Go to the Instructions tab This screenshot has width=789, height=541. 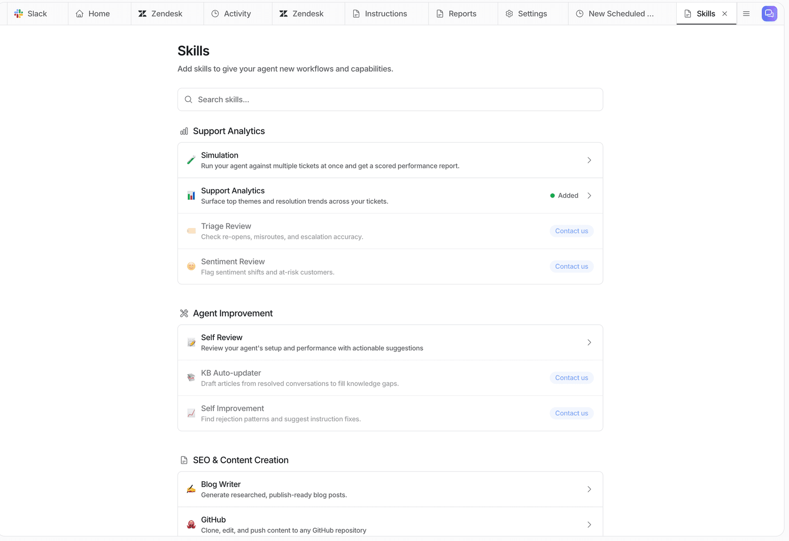point(386,14)
